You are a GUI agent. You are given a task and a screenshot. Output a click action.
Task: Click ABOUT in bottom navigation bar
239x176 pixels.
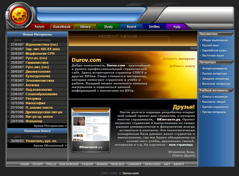pos(179,164)
